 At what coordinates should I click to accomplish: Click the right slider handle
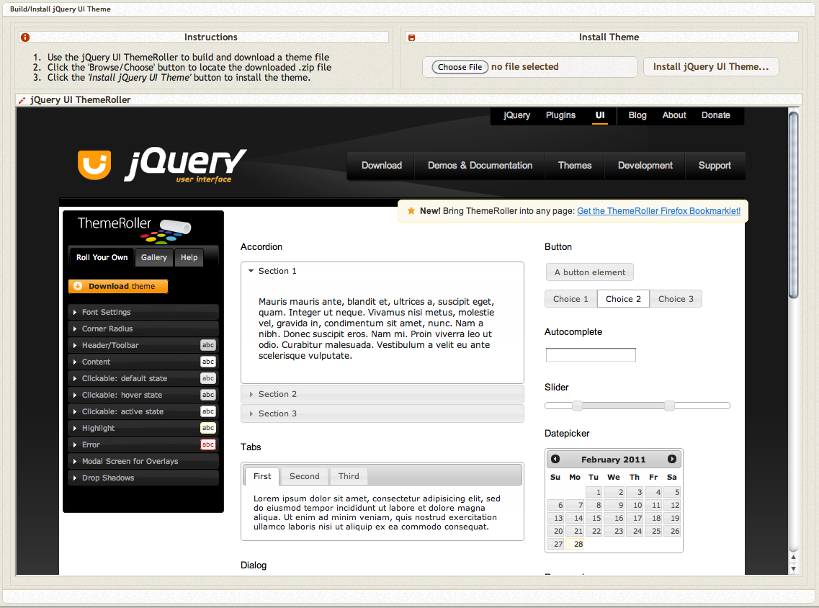(x=669, y=406)
